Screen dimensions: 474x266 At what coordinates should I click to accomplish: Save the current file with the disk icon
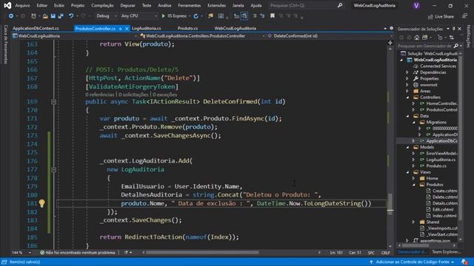tap(53, 16)
